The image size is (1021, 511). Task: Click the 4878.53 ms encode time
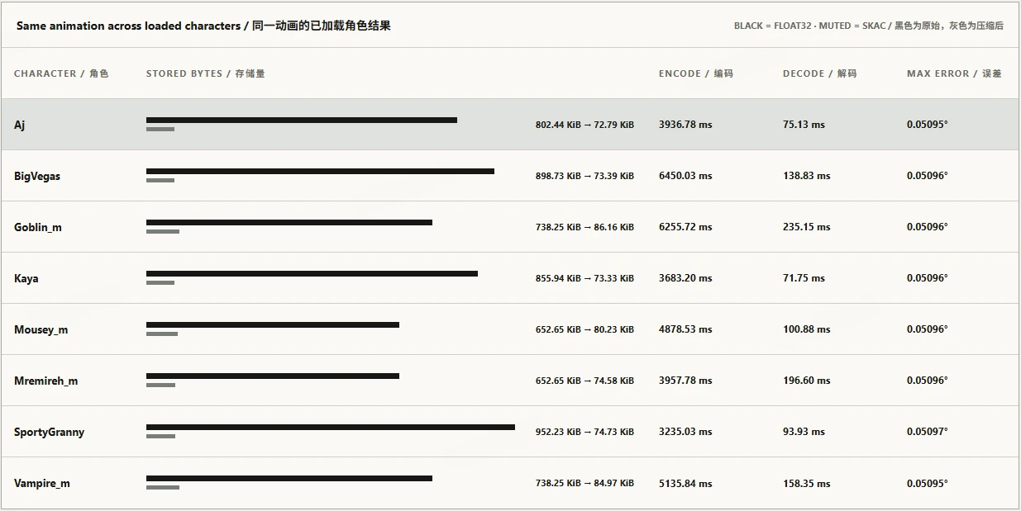pos(685,329)
